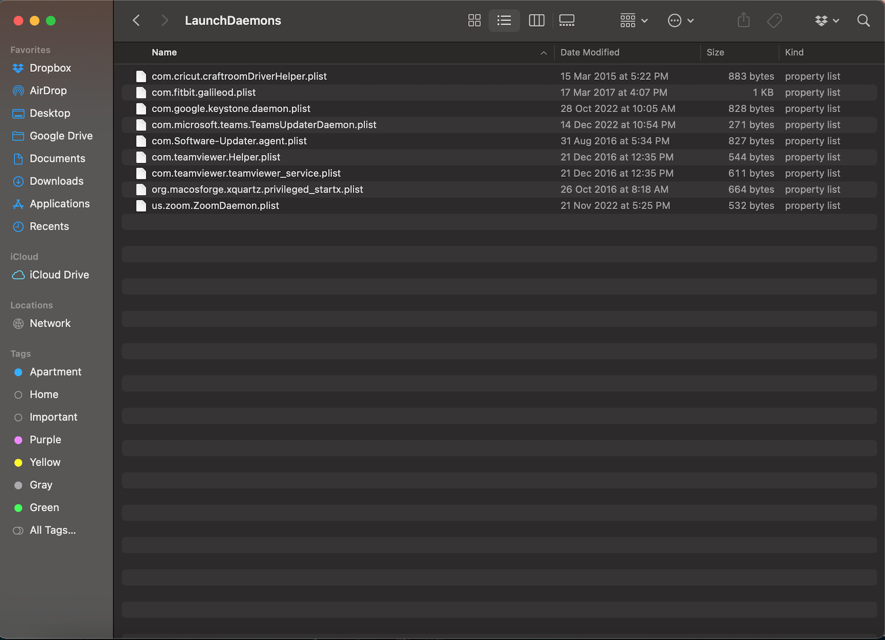The width and height of the screenshot is (885, 640).
Task: Click the Share button in toolbar
Action: tap(743, 21)
